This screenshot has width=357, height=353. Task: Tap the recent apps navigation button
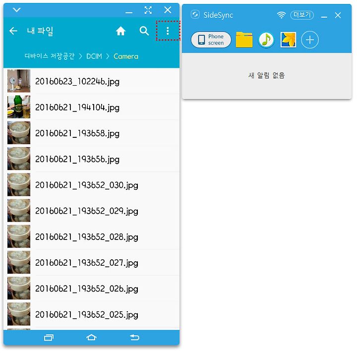(49, 337)
